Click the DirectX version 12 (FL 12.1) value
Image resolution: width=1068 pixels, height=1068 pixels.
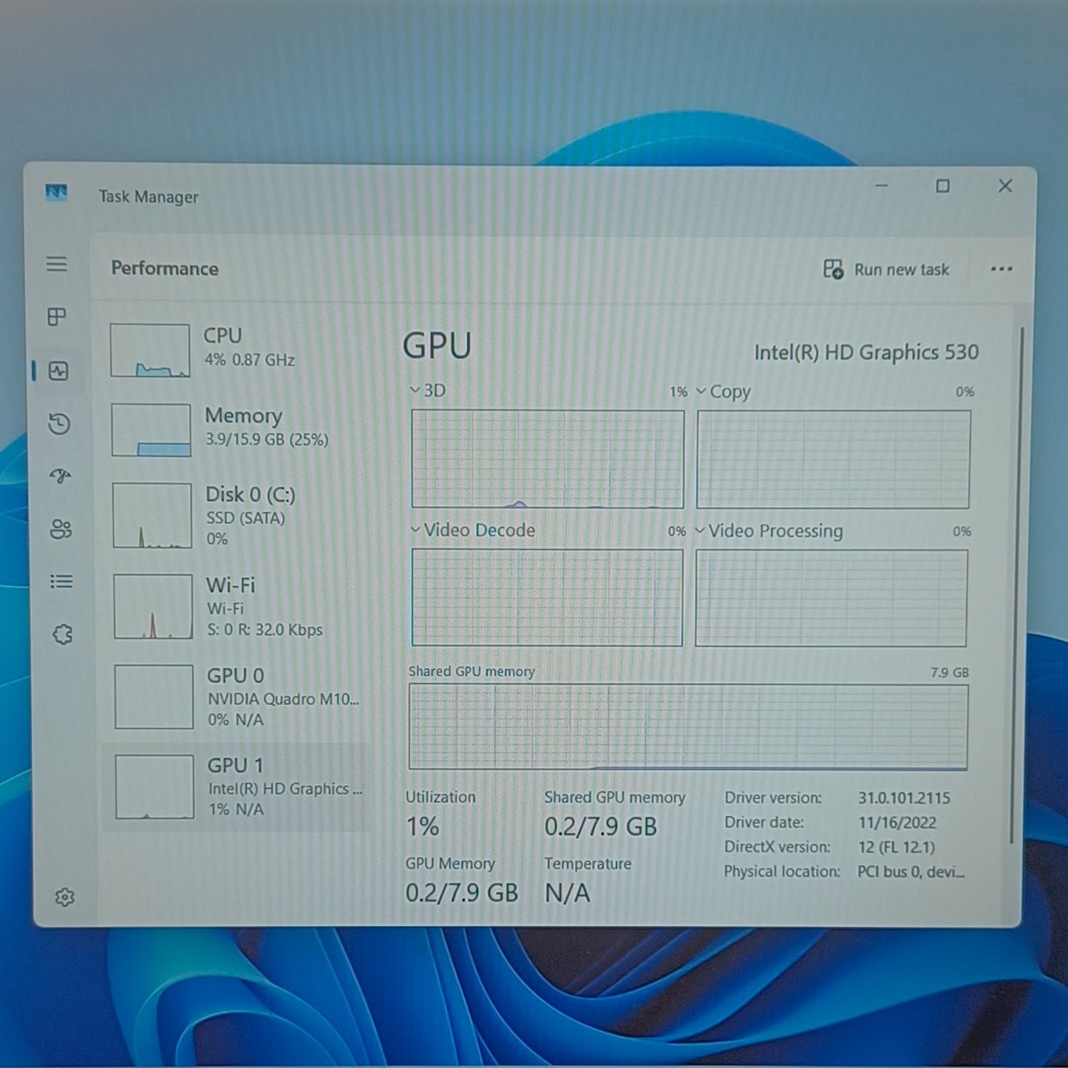(896, 847)
